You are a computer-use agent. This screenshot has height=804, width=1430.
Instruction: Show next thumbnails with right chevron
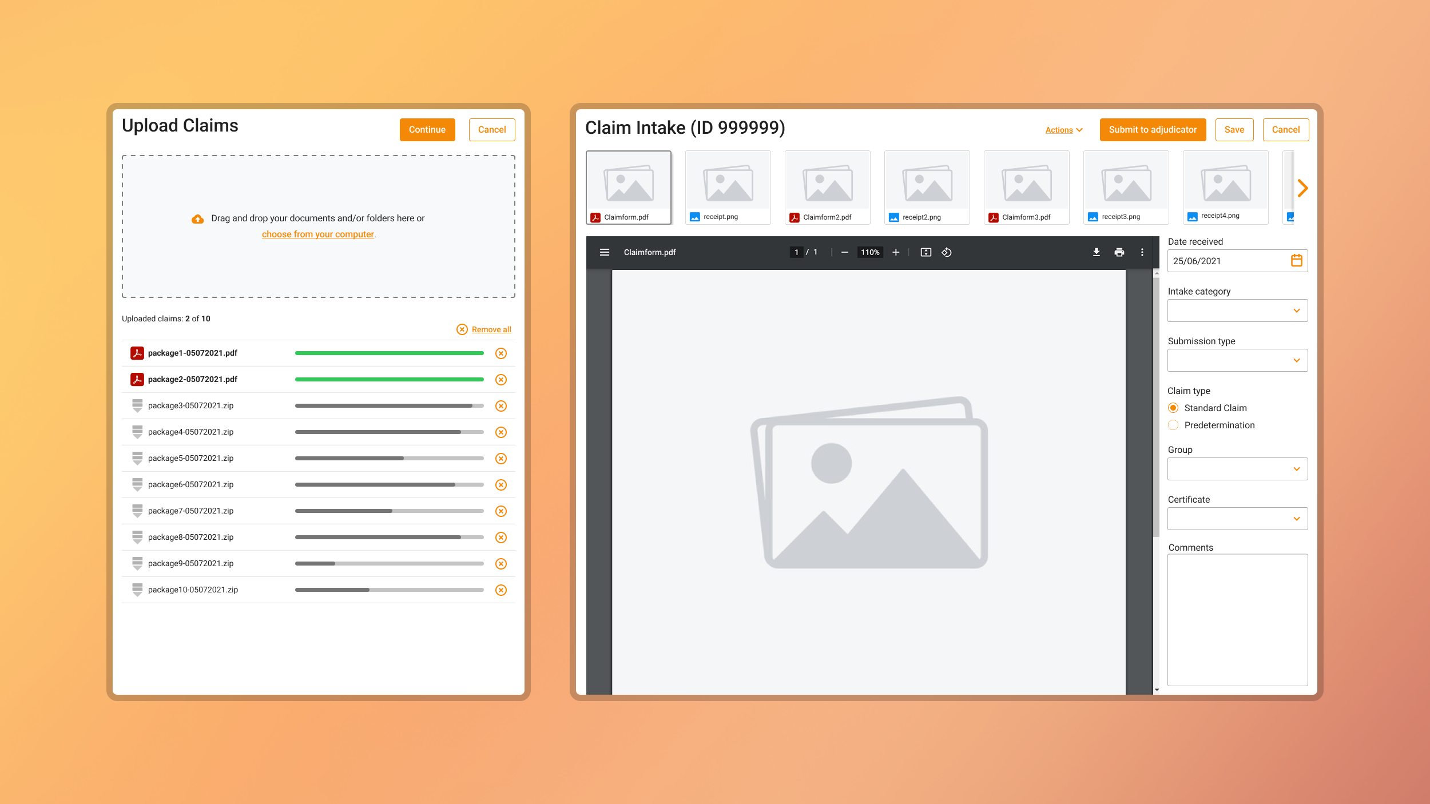pos(1302,188)
